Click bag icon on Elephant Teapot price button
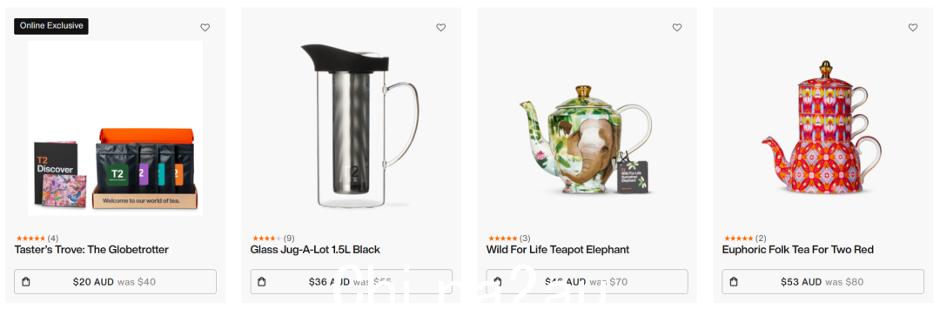940x316 pixels. point(498,282)
